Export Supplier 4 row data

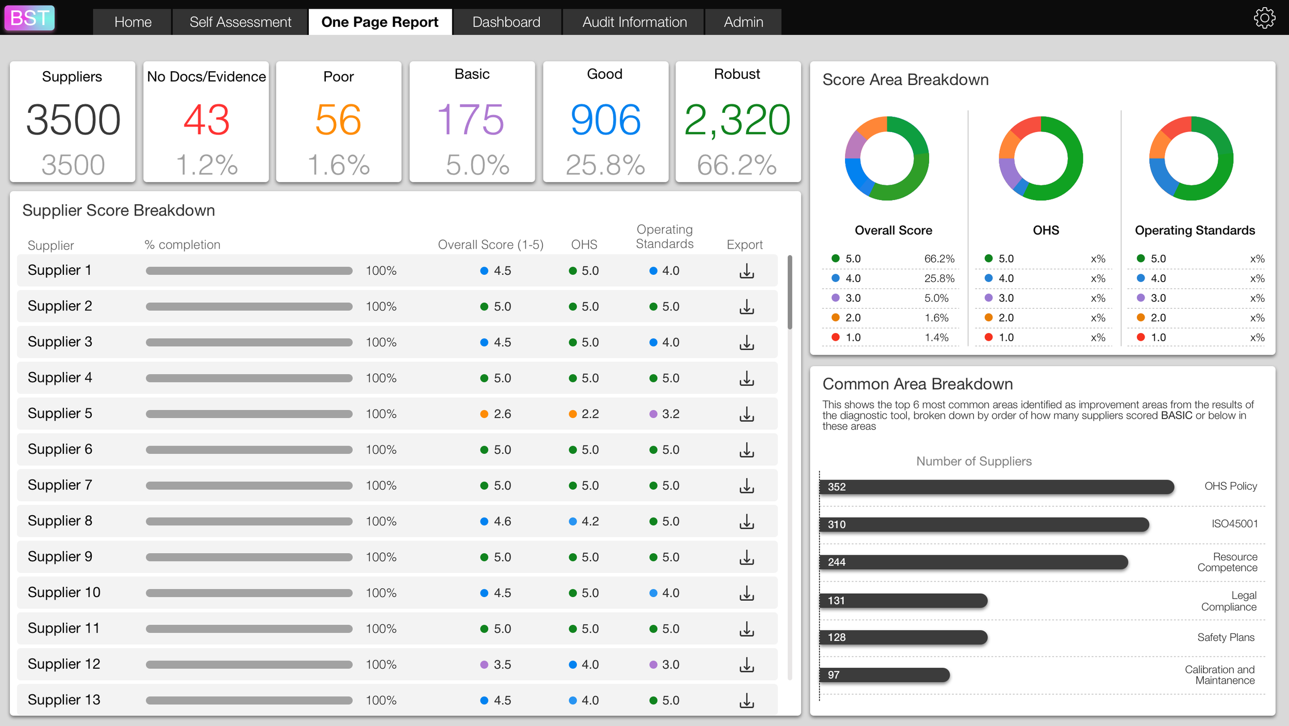[x=747, y=378]
